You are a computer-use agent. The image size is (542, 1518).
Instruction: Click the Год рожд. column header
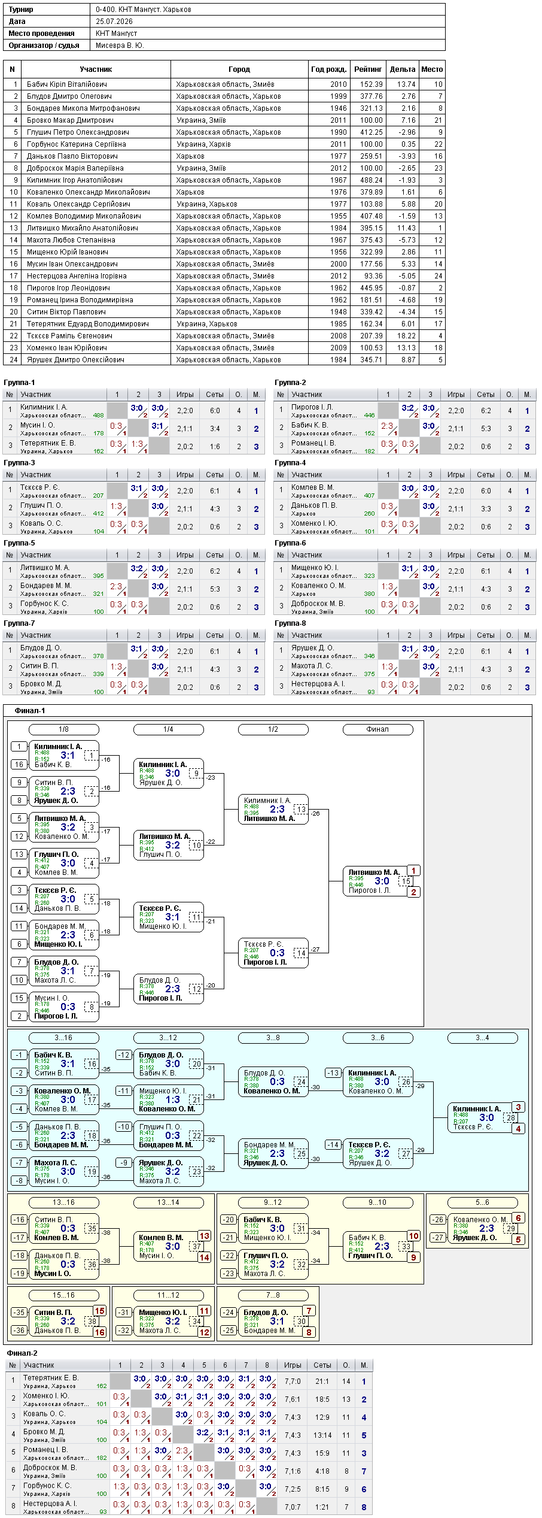(329, 69)
